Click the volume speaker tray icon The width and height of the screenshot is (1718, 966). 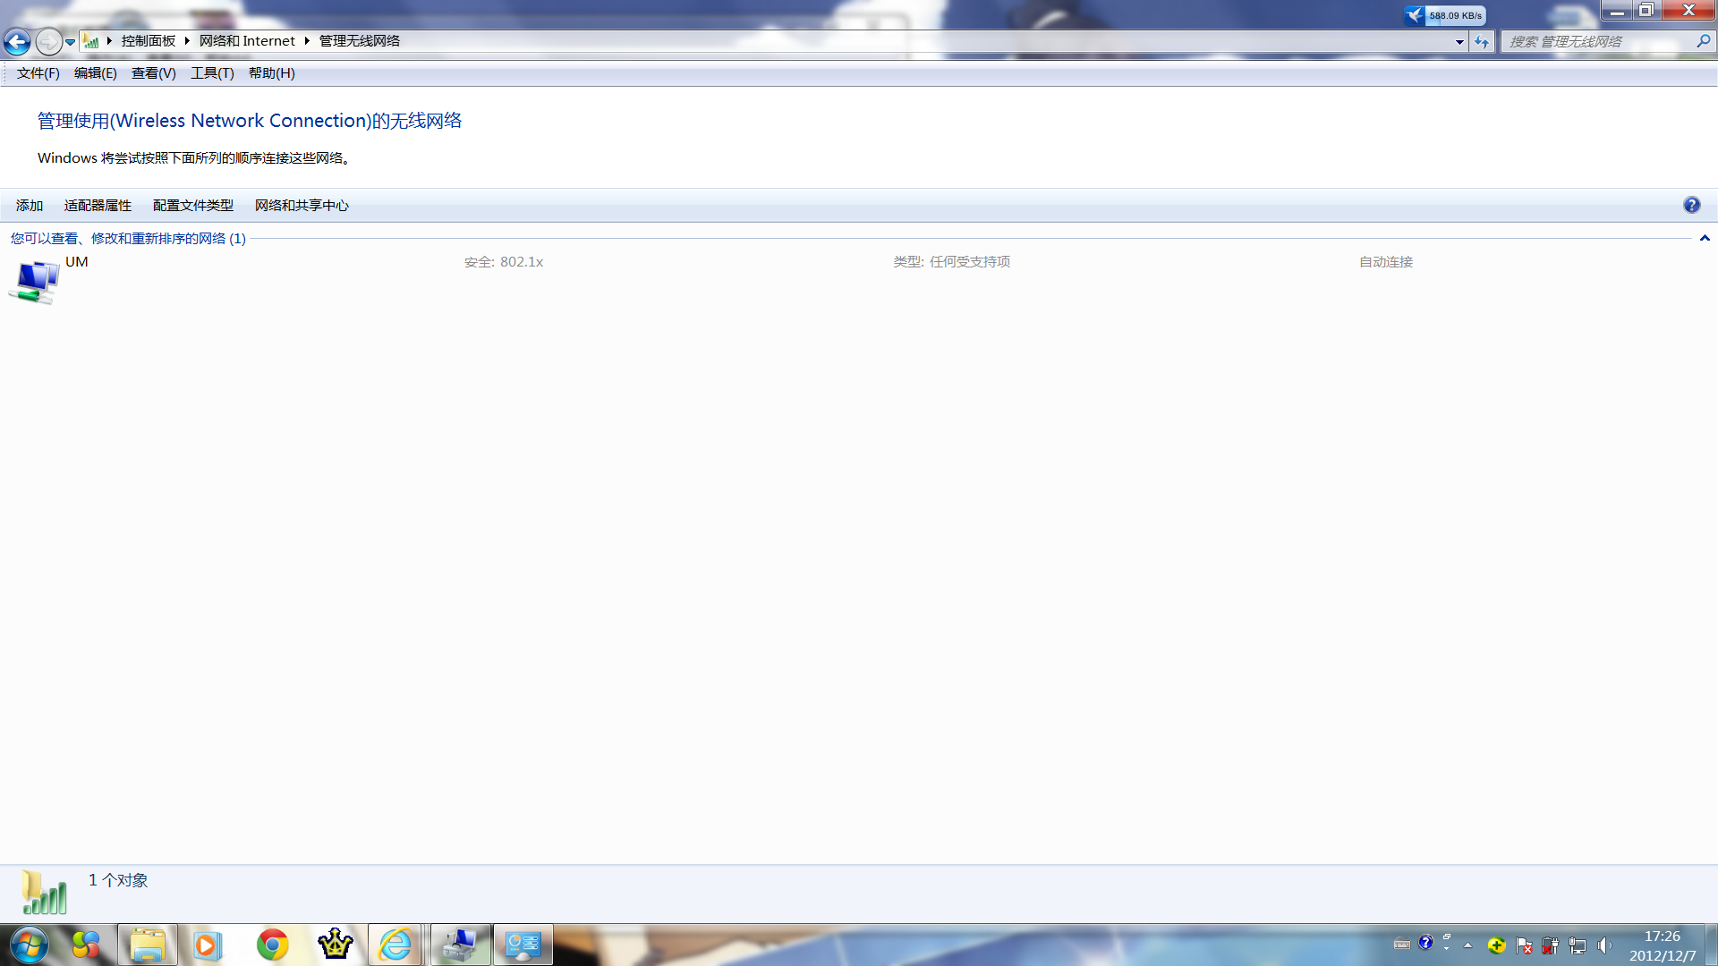point(1604,945)
